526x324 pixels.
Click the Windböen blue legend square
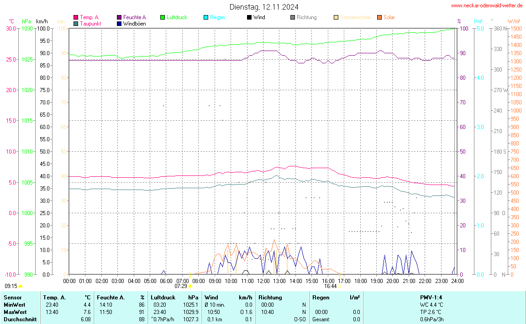tap(119, 23)
